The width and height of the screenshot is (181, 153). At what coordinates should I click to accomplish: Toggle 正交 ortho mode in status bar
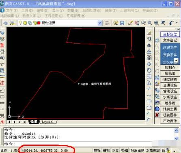click(115, 150)
